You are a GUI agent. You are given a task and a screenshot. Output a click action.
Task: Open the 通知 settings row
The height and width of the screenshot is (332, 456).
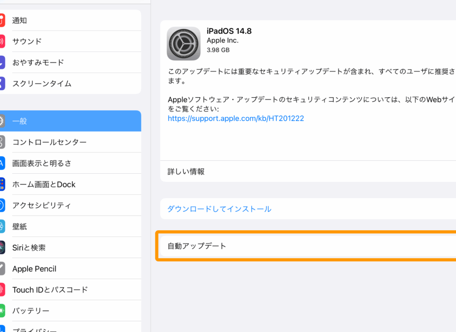(x=71, y=20)
